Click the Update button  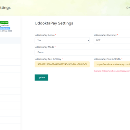41,77
